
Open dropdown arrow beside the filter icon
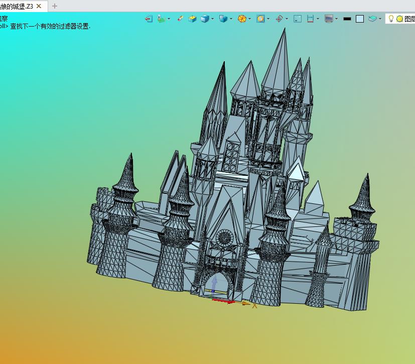point(169,19)
